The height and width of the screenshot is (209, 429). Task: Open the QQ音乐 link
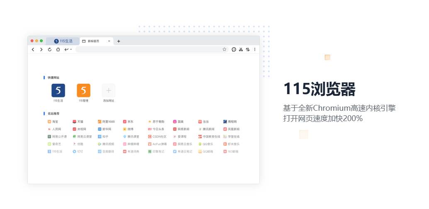(x=206, y=144)
